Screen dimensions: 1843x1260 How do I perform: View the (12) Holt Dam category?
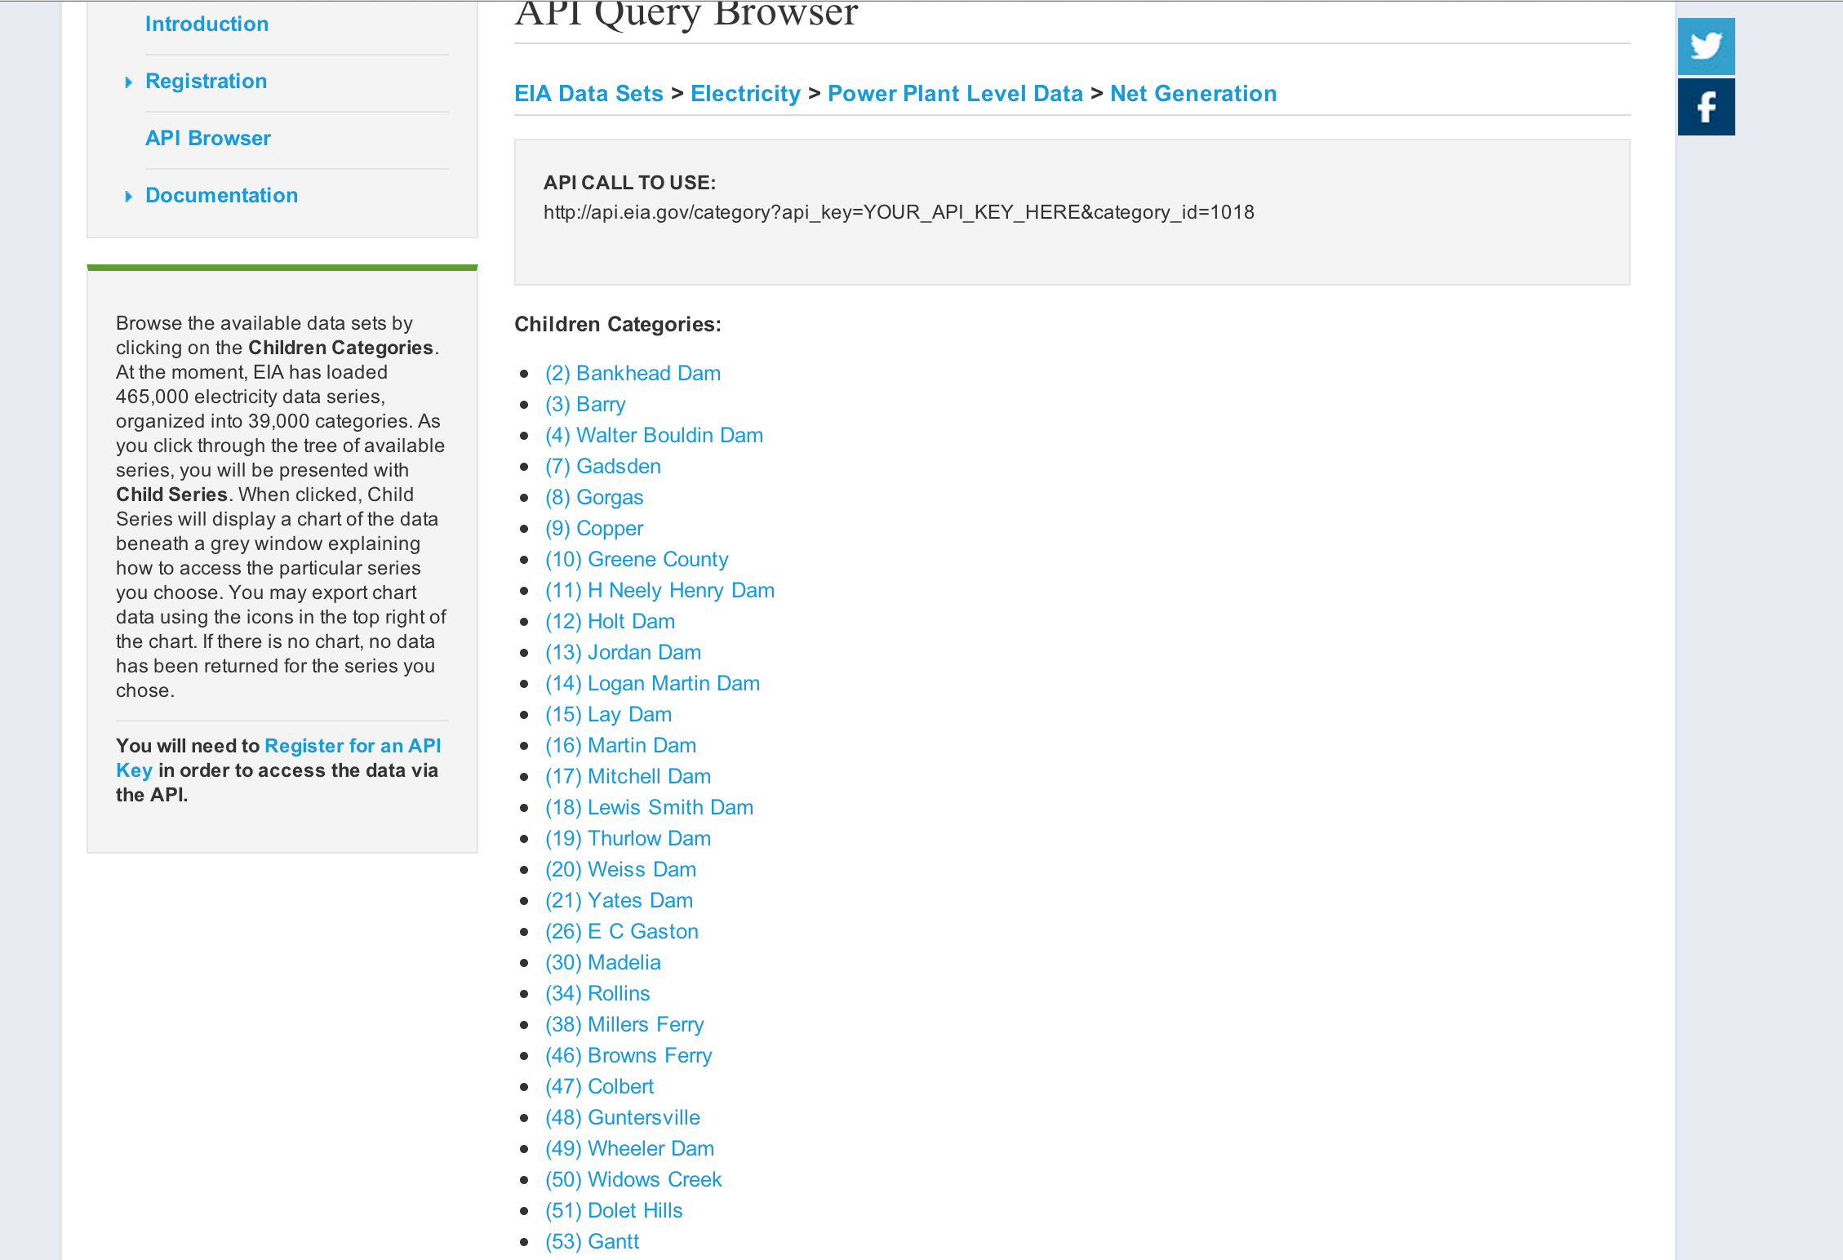tap(610, 621)
